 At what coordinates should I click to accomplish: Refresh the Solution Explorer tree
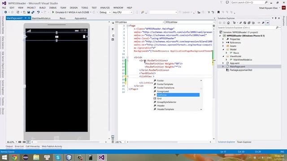coord(245,23)
